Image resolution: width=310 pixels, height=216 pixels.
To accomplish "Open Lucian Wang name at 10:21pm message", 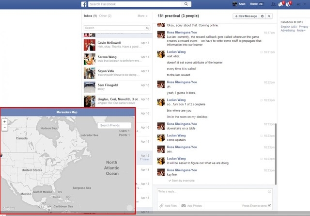I will [176, 52].
